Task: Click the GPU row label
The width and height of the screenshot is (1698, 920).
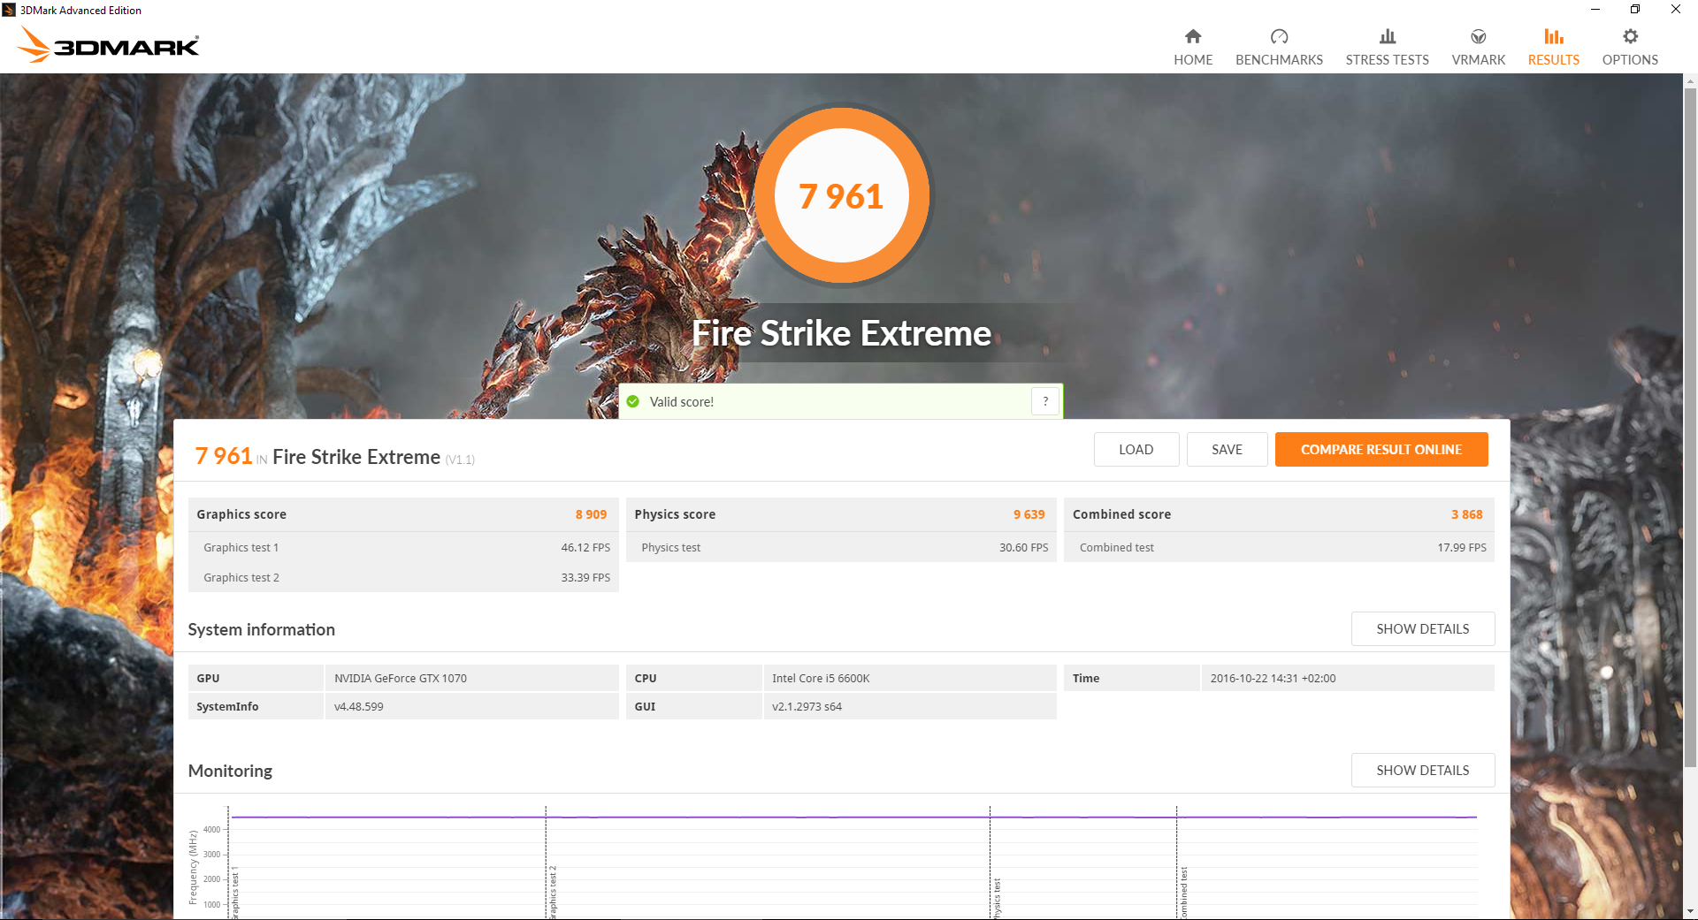Action: (x=208, y=679)
